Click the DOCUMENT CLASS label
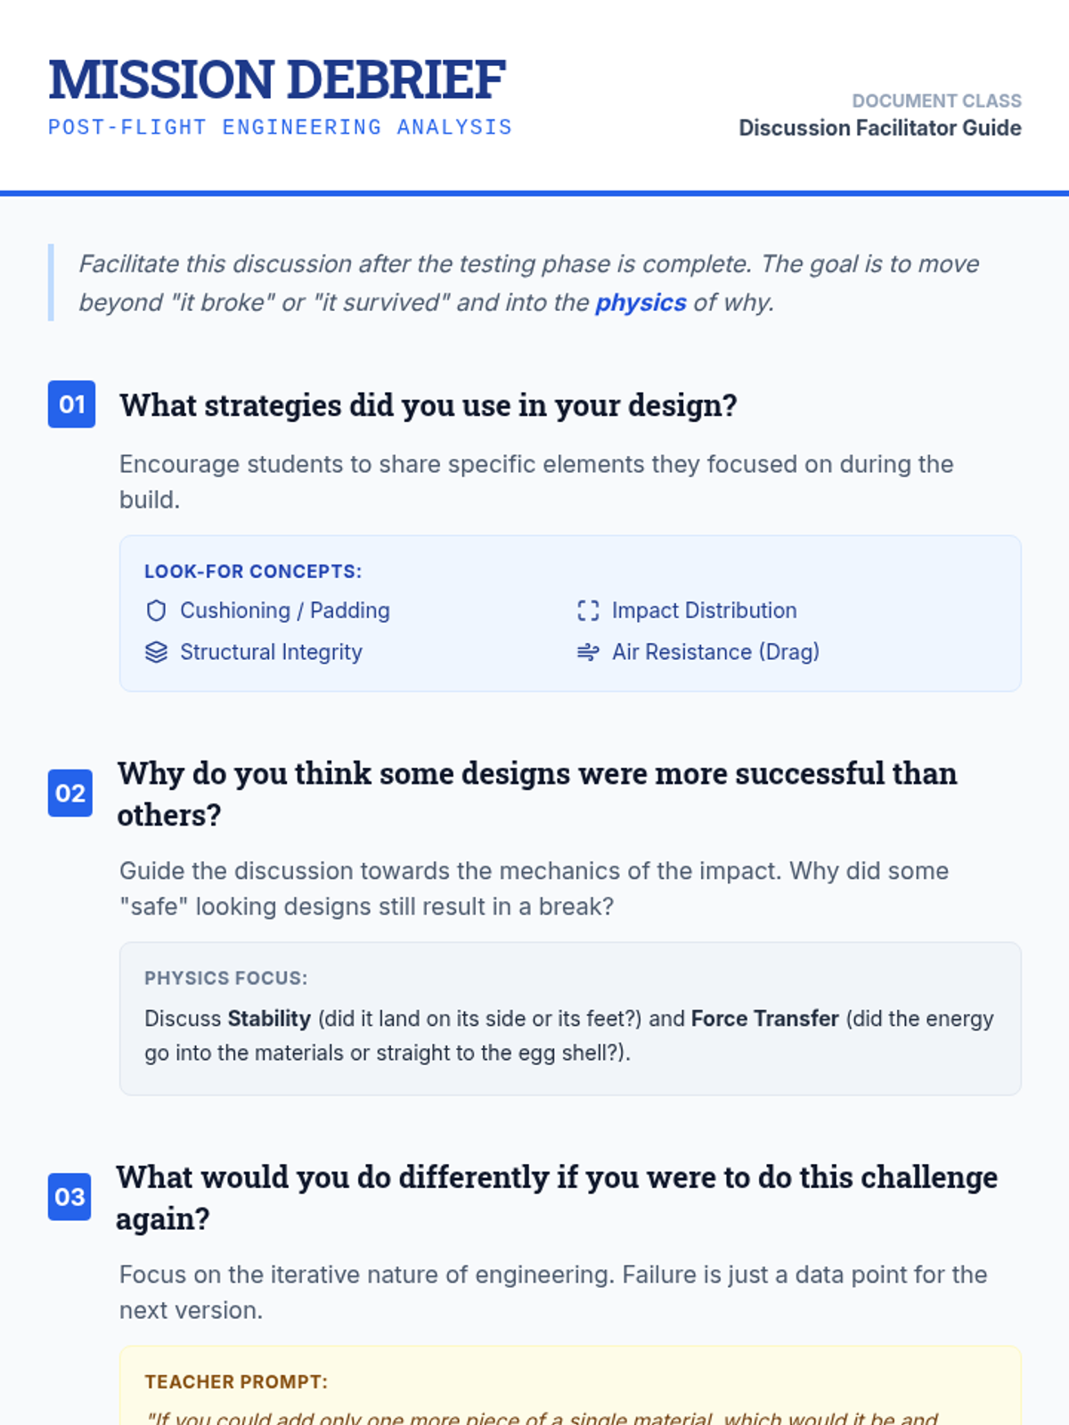Viewport: 1069px width, 1425px height. click(937, 101)
